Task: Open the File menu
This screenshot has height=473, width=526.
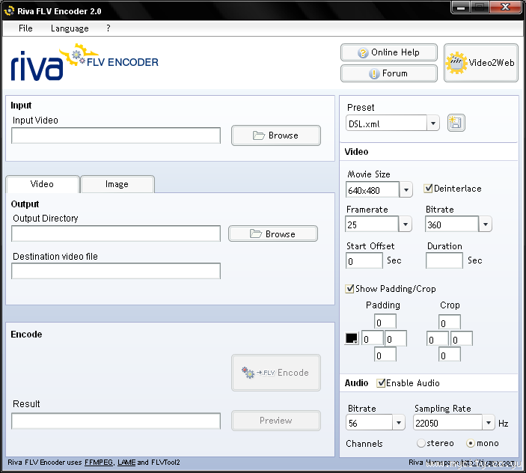Action: point(25,28)
